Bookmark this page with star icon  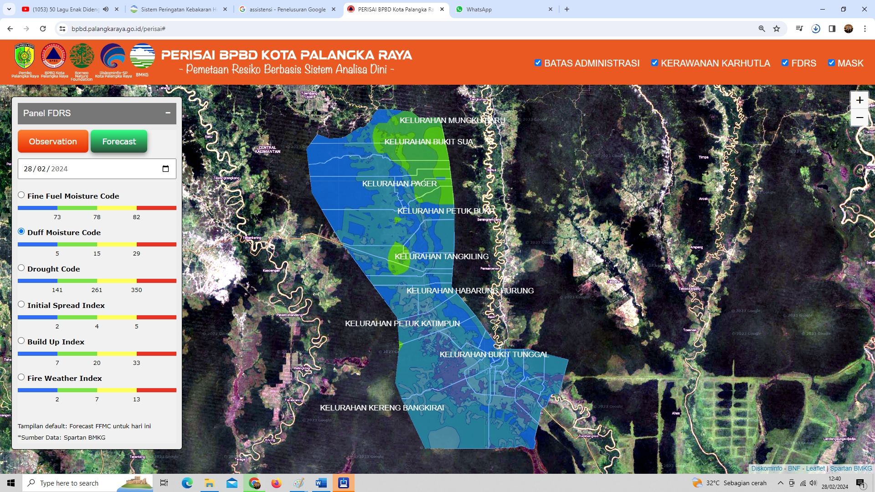pyautogui.click(x=777, y=29)
